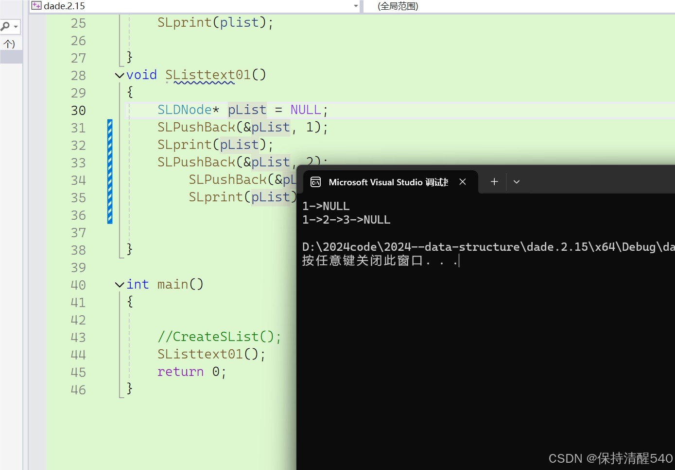This screenshot has width=675, height=470.
Task: Open the dade.2.15 project dropdown
Action: (356, 6)
